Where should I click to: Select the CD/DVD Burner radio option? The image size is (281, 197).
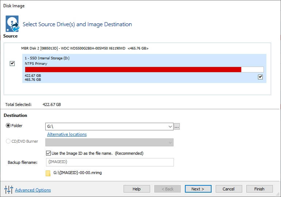tap(8, 141)
